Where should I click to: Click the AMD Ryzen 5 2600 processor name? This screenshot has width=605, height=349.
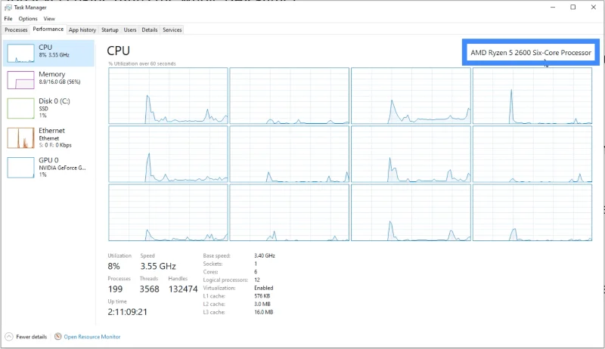point(531,53)
